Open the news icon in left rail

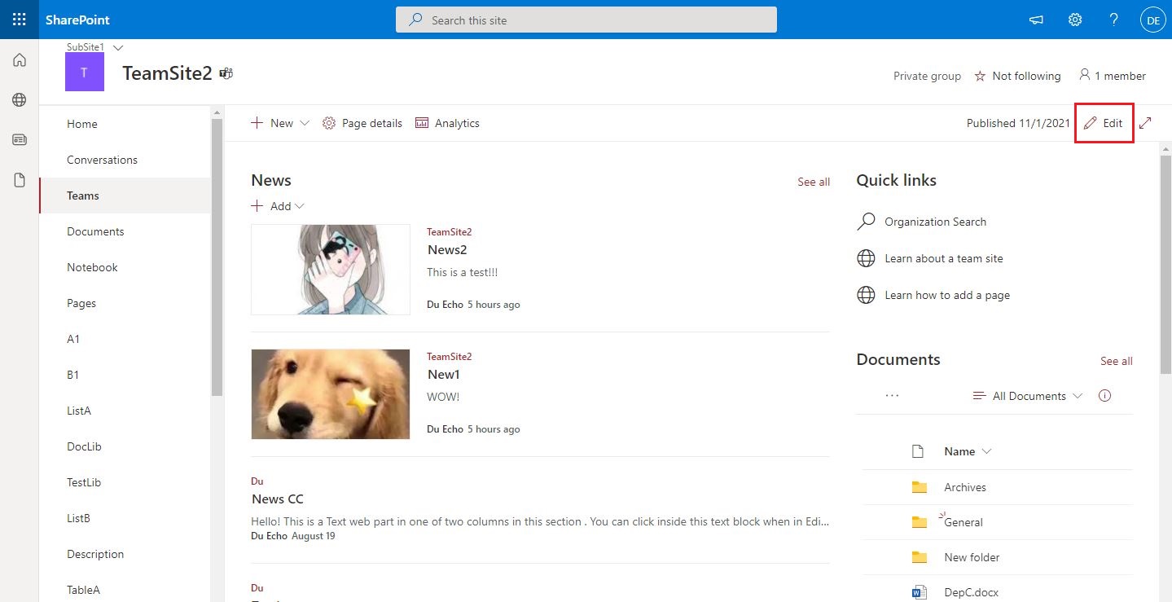click(20, 140)
